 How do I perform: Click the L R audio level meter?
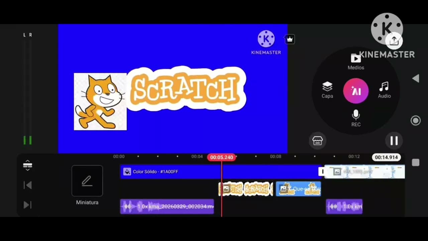[x=27, y=89]
